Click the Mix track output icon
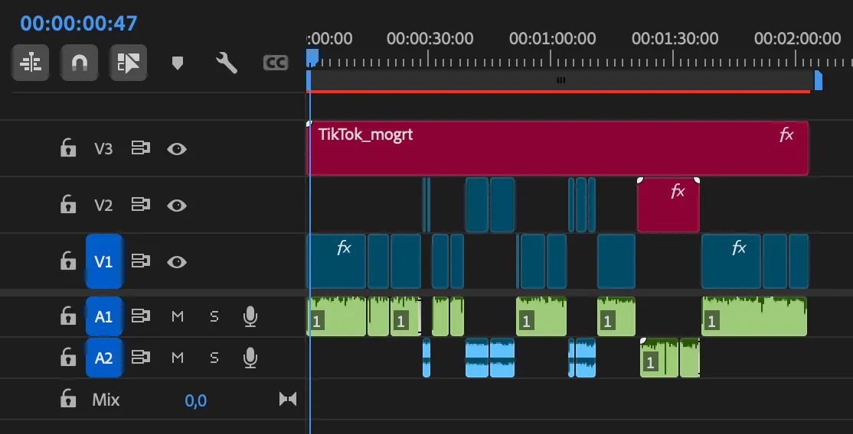Image resolution: width=853 pixels, height=434 pixels. pyautogui.click(x=288, y=399)
